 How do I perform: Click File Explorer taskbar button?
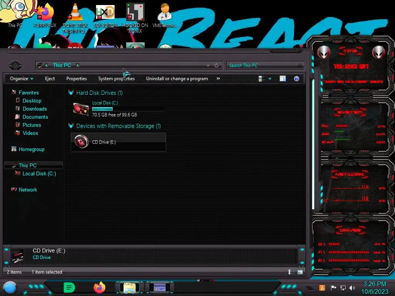point(130,288)
